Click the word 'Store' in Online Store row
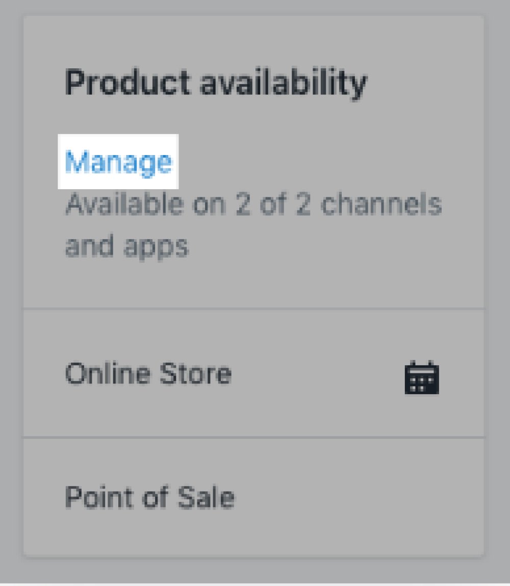This screenshot has width=510, height=586. (x=195, y=373)
